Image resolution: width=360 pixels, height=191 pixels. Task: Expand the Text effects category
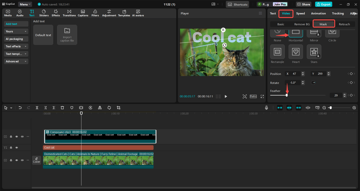tap(16, 46)
